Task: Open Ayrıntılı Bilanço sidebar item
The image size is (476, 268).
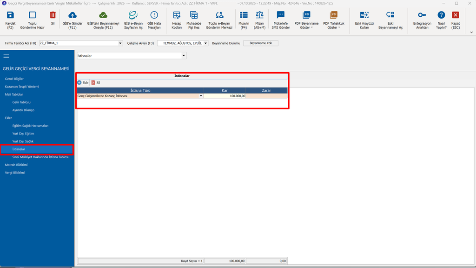Action: click(x=23, y=110)
